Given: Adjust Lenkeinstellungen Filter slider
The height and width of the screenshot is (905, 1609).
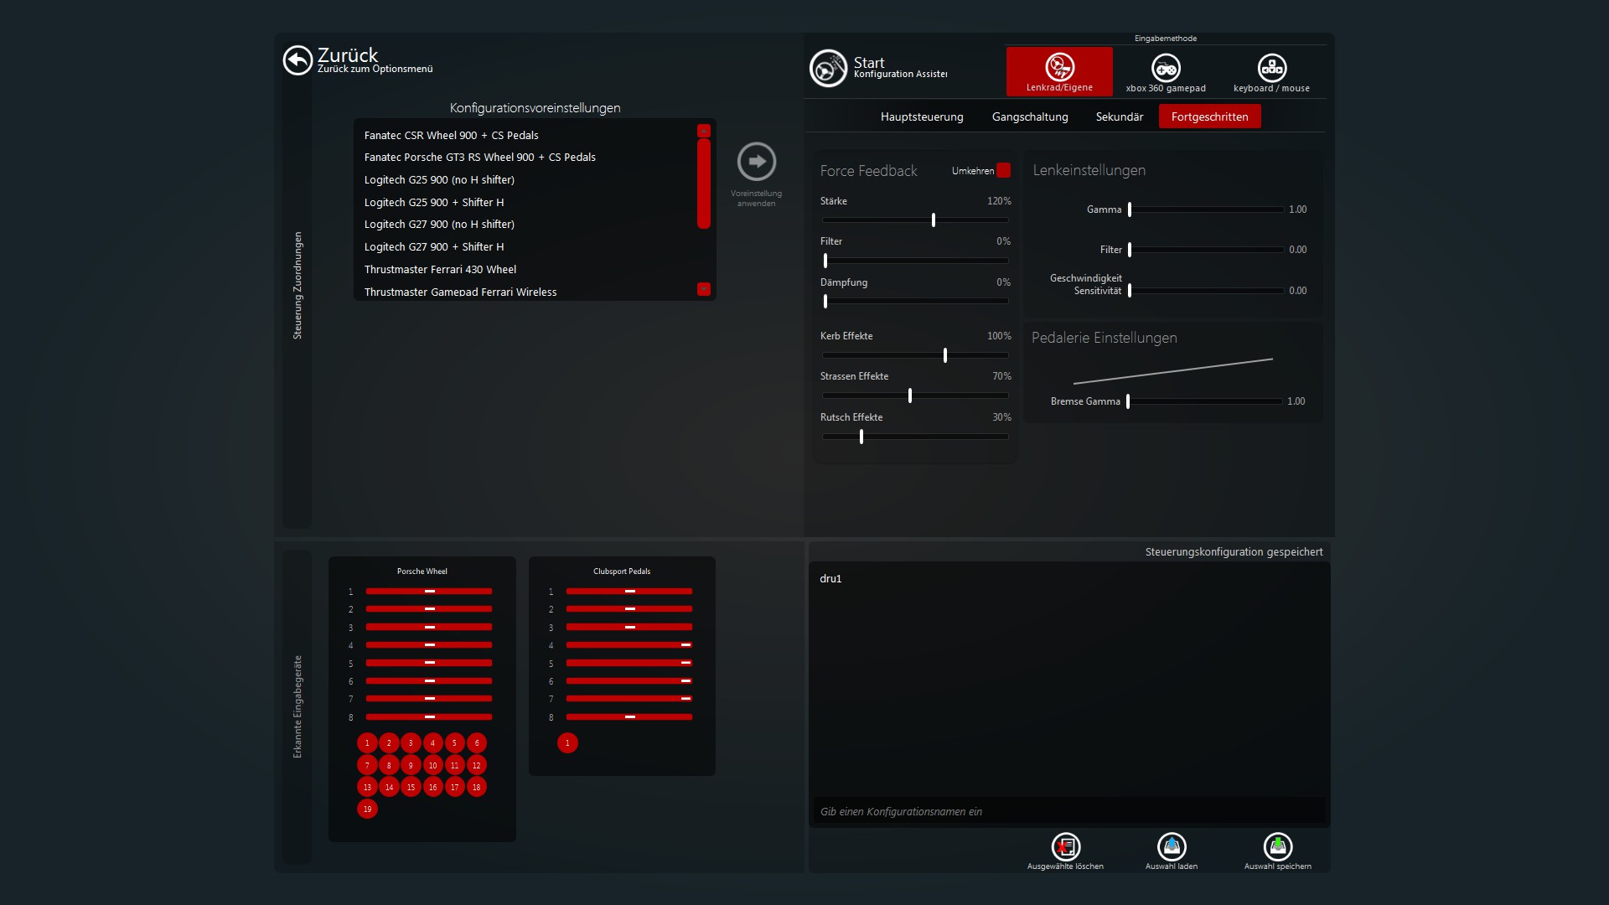Looking at the screenshot, I should point(1206,250).
